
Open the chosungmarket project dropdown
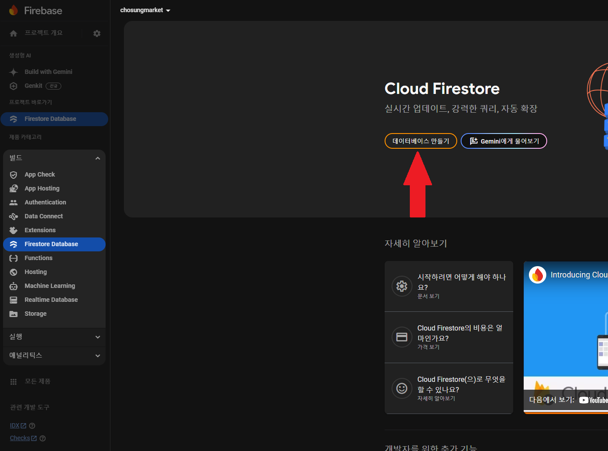tap(145, 10)
